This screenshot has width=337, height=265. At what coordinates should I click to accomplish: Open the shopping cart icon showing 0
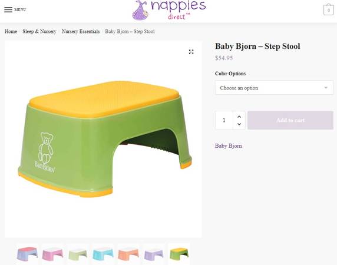tap(328, 9)
